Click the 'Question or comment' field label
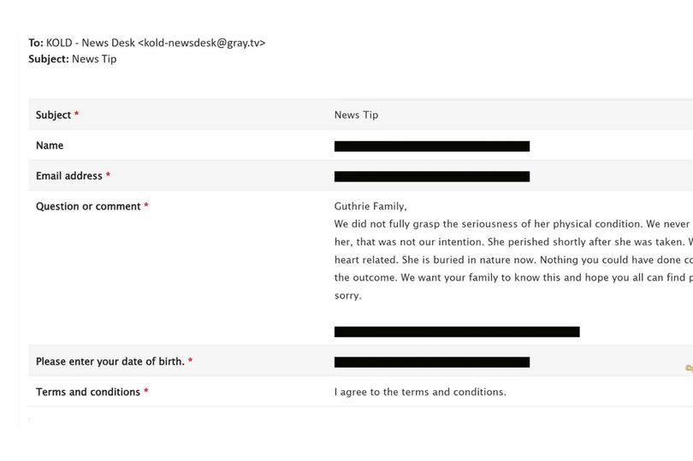Image resolution: width=693 pixels, height=461 pixels. pyautogui.click(x=88, y=206)
